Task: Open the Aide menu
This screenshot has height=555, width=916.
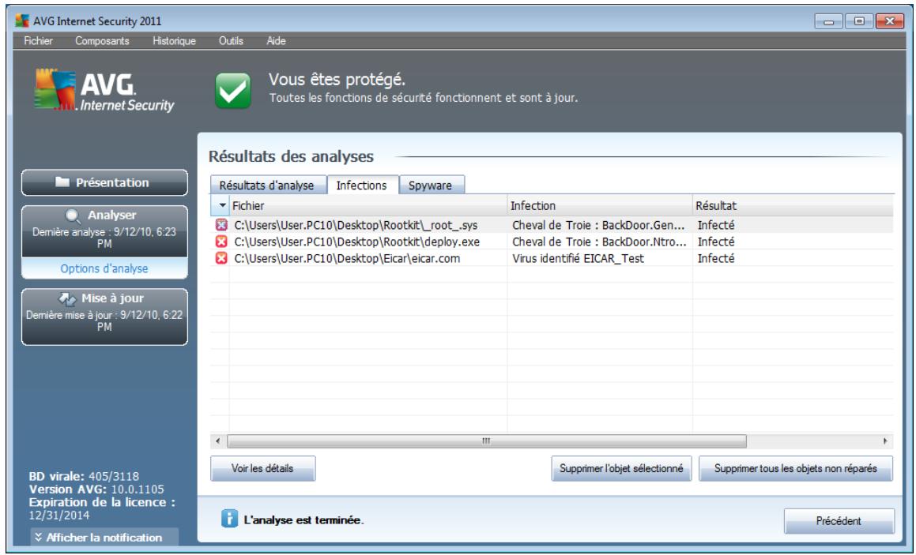Action: [276, 41]
